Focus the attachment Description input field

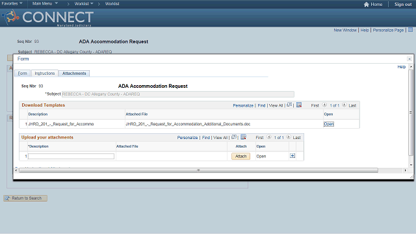pos(71,156)
